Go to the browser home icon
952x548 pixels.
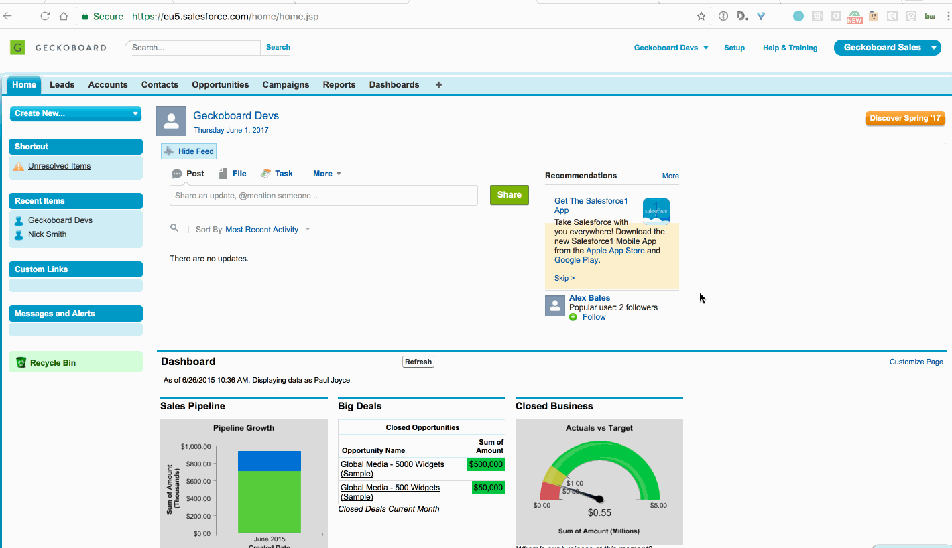pos(64,16)
